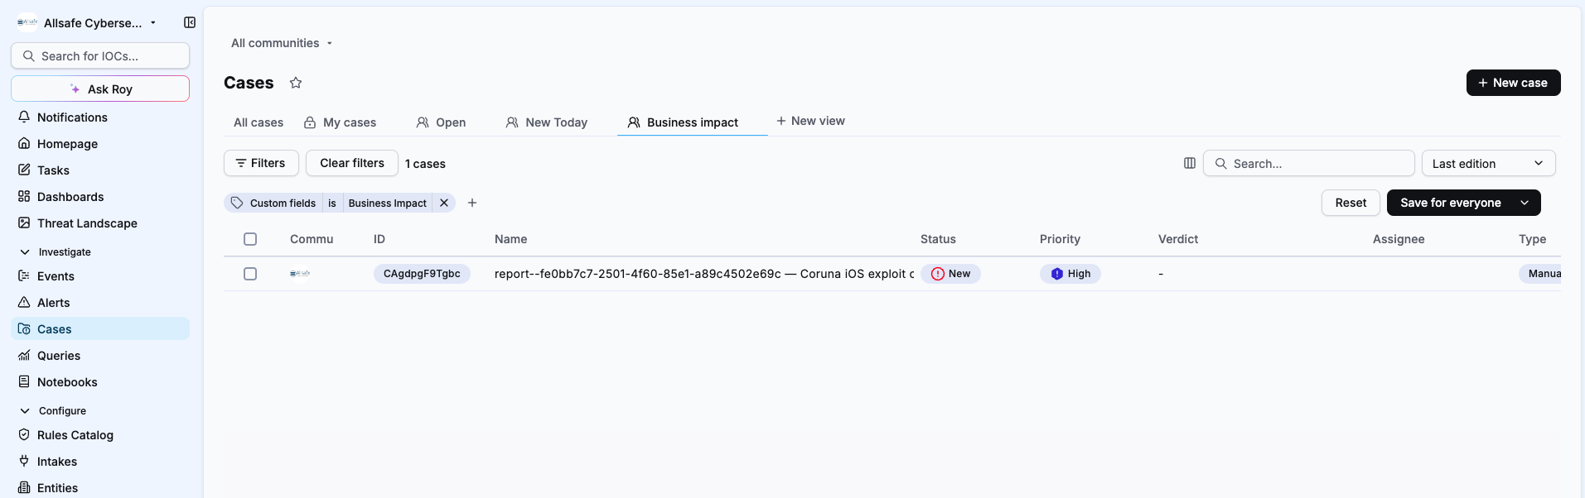Open the Tasks icon
This screenshot has height=498, width=1585.
(x=24, y=170)
